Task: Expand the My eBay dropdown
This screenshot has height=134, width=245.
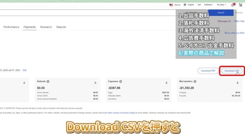Action: pyautogui.click(x=222, y=5)
